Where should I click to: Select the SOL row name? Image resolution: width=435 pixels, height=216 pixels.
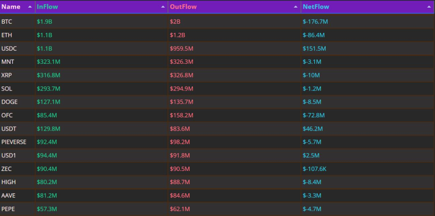[7, 89]
